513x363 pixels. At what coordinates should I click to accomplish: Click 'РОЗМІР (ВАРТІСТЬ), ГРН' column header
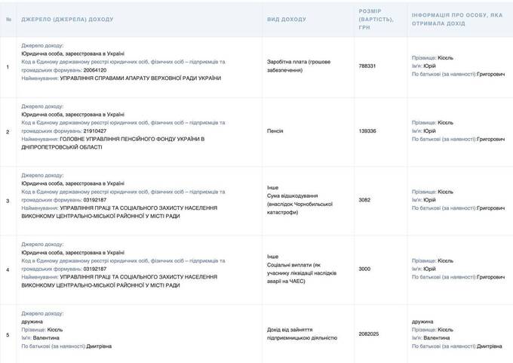[376, 20]
